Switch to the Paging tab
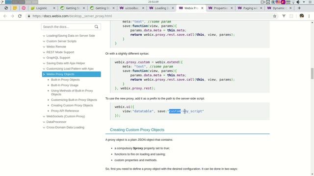The width and height of the screenshot is (314, 176). pos(250,8)
